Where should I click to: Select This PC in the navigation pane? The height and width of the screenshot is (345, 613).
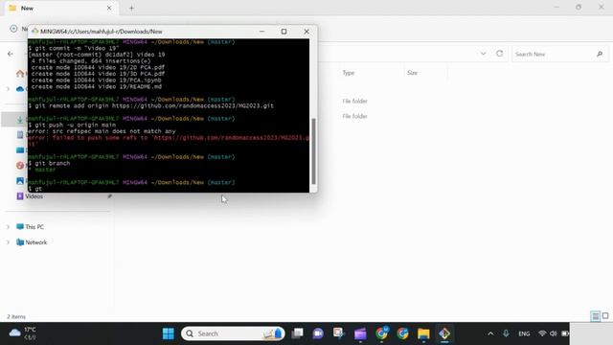34,227
